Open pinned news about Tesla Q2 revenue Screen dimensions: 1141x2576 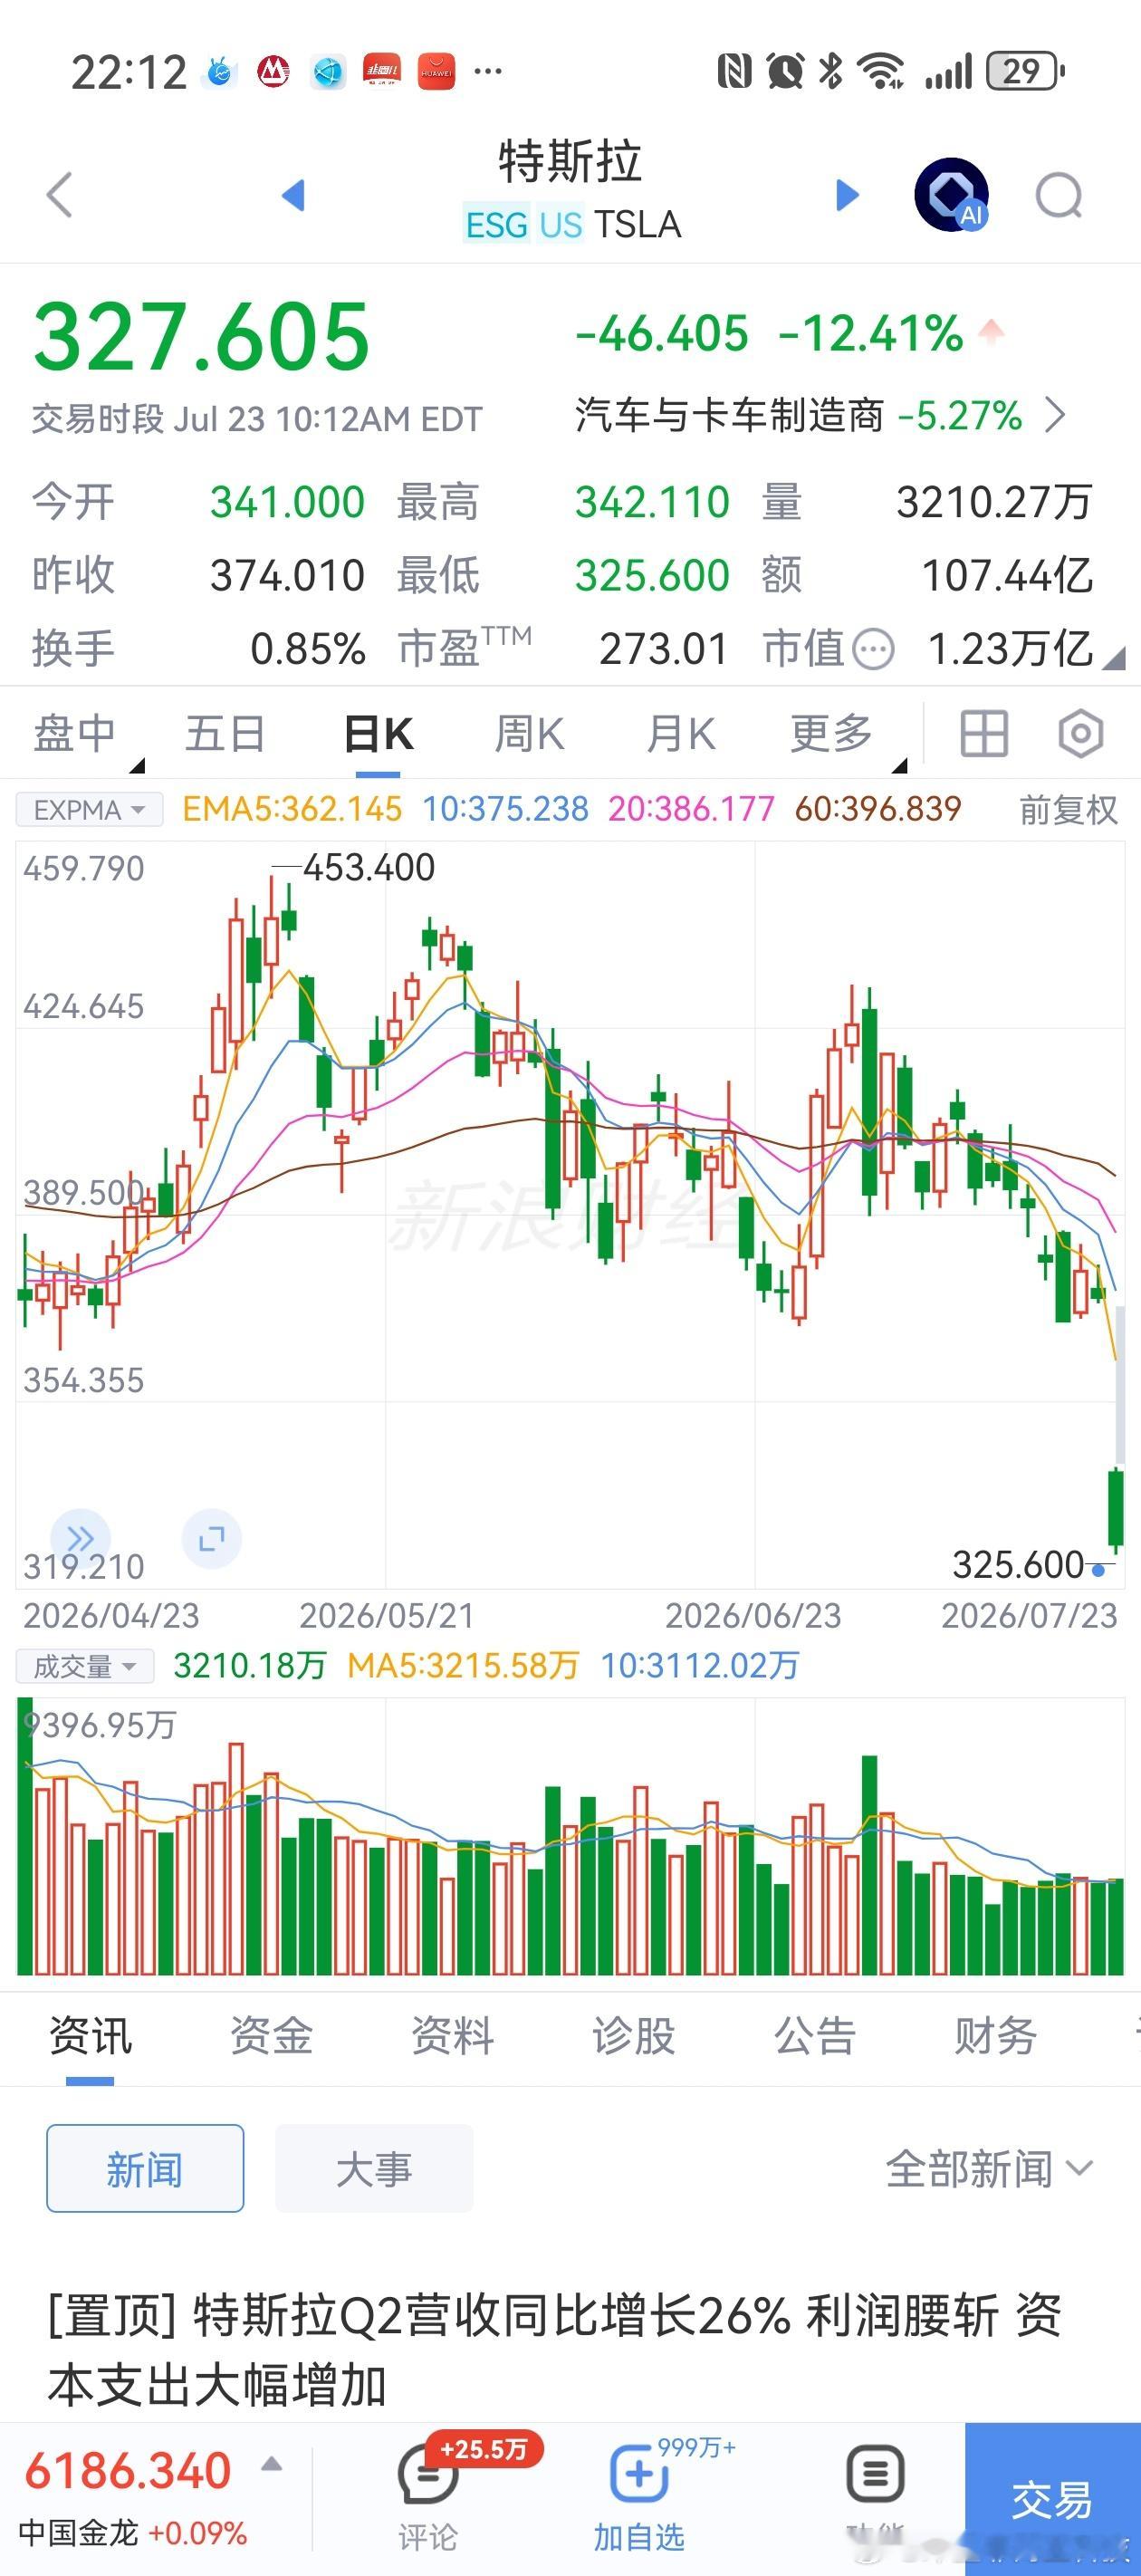click(x=555, y=2351)
